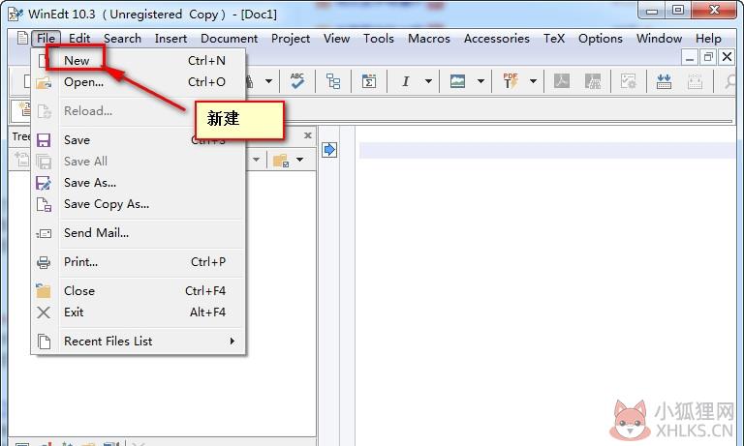Open the dropdown arrow beside PDF TeX icon
The width and height of the screenshot is (744, 446).
[534, 81]
